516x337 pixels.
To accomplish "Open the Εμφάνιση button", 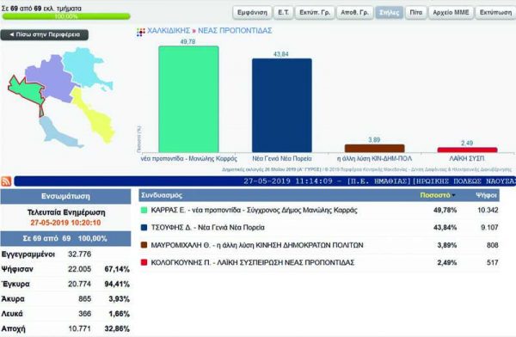I will coord(252,13).
